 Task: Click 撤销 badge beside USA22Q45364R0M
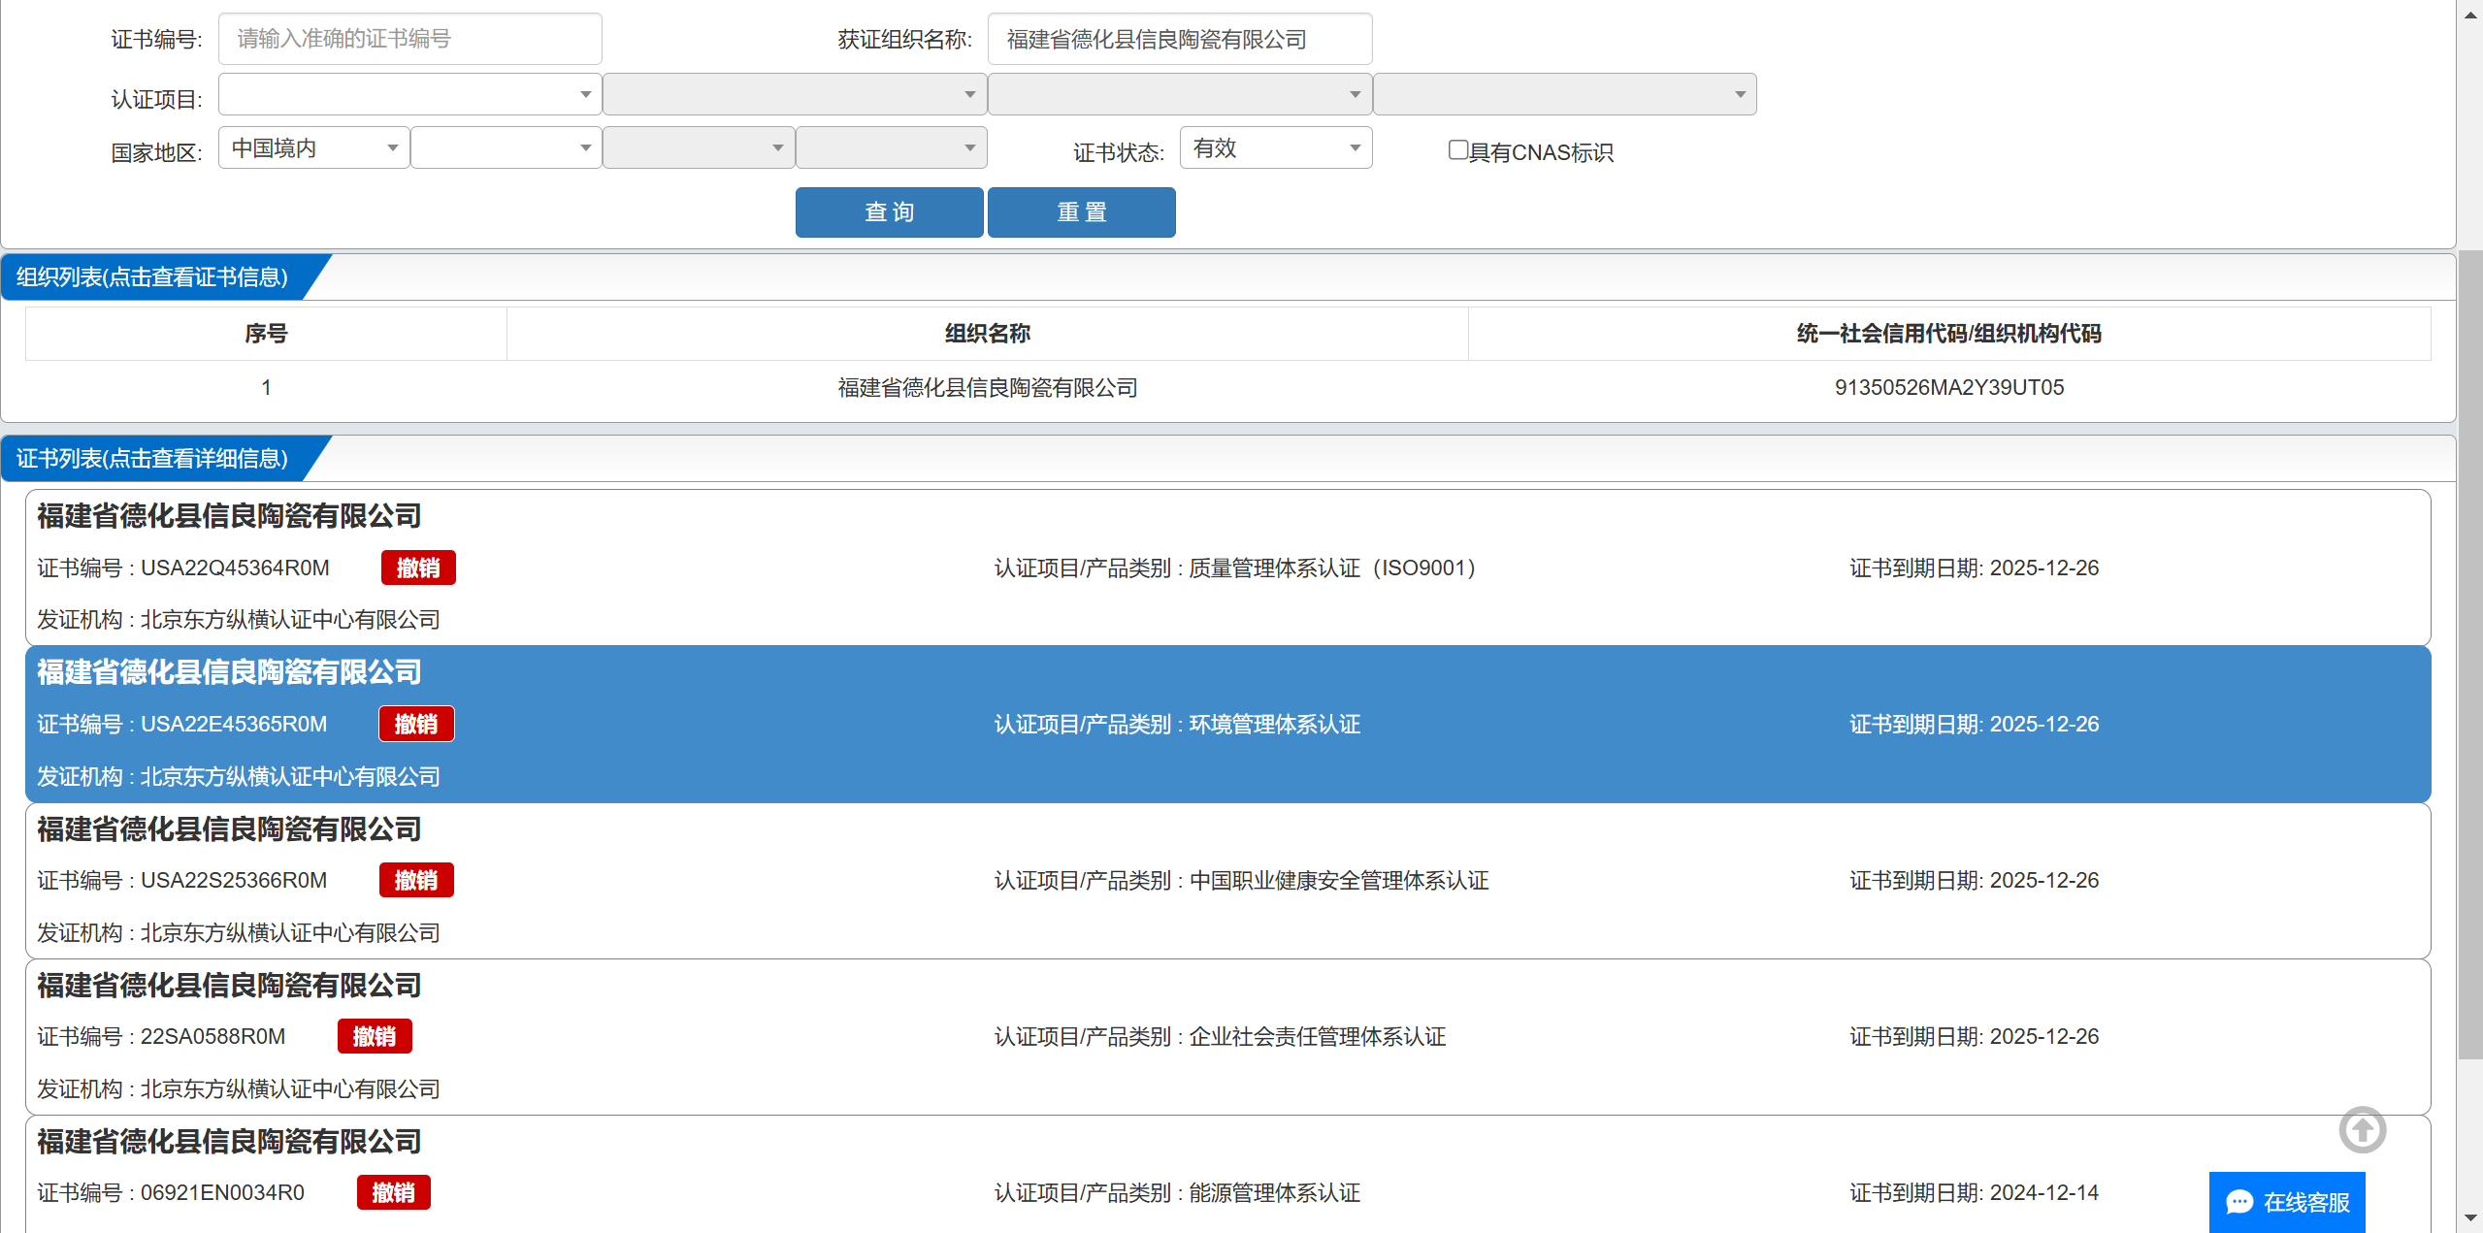tap(418, 568)
